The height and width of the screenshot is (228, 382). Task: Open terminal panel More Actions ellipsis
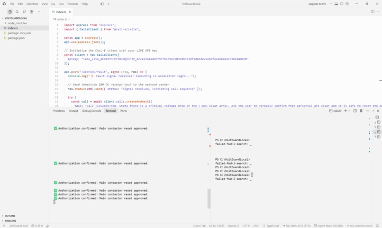point(367,111)
